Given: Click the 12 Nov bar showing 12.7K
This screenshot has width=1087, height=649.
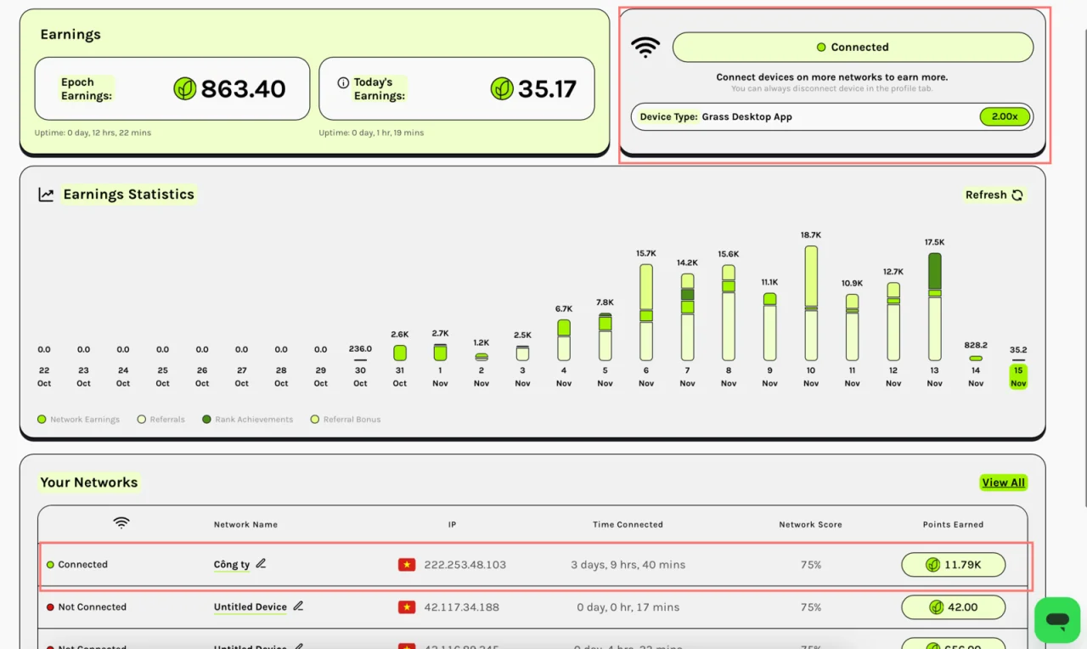Looking at the screenshot, I should pos(893,322).
